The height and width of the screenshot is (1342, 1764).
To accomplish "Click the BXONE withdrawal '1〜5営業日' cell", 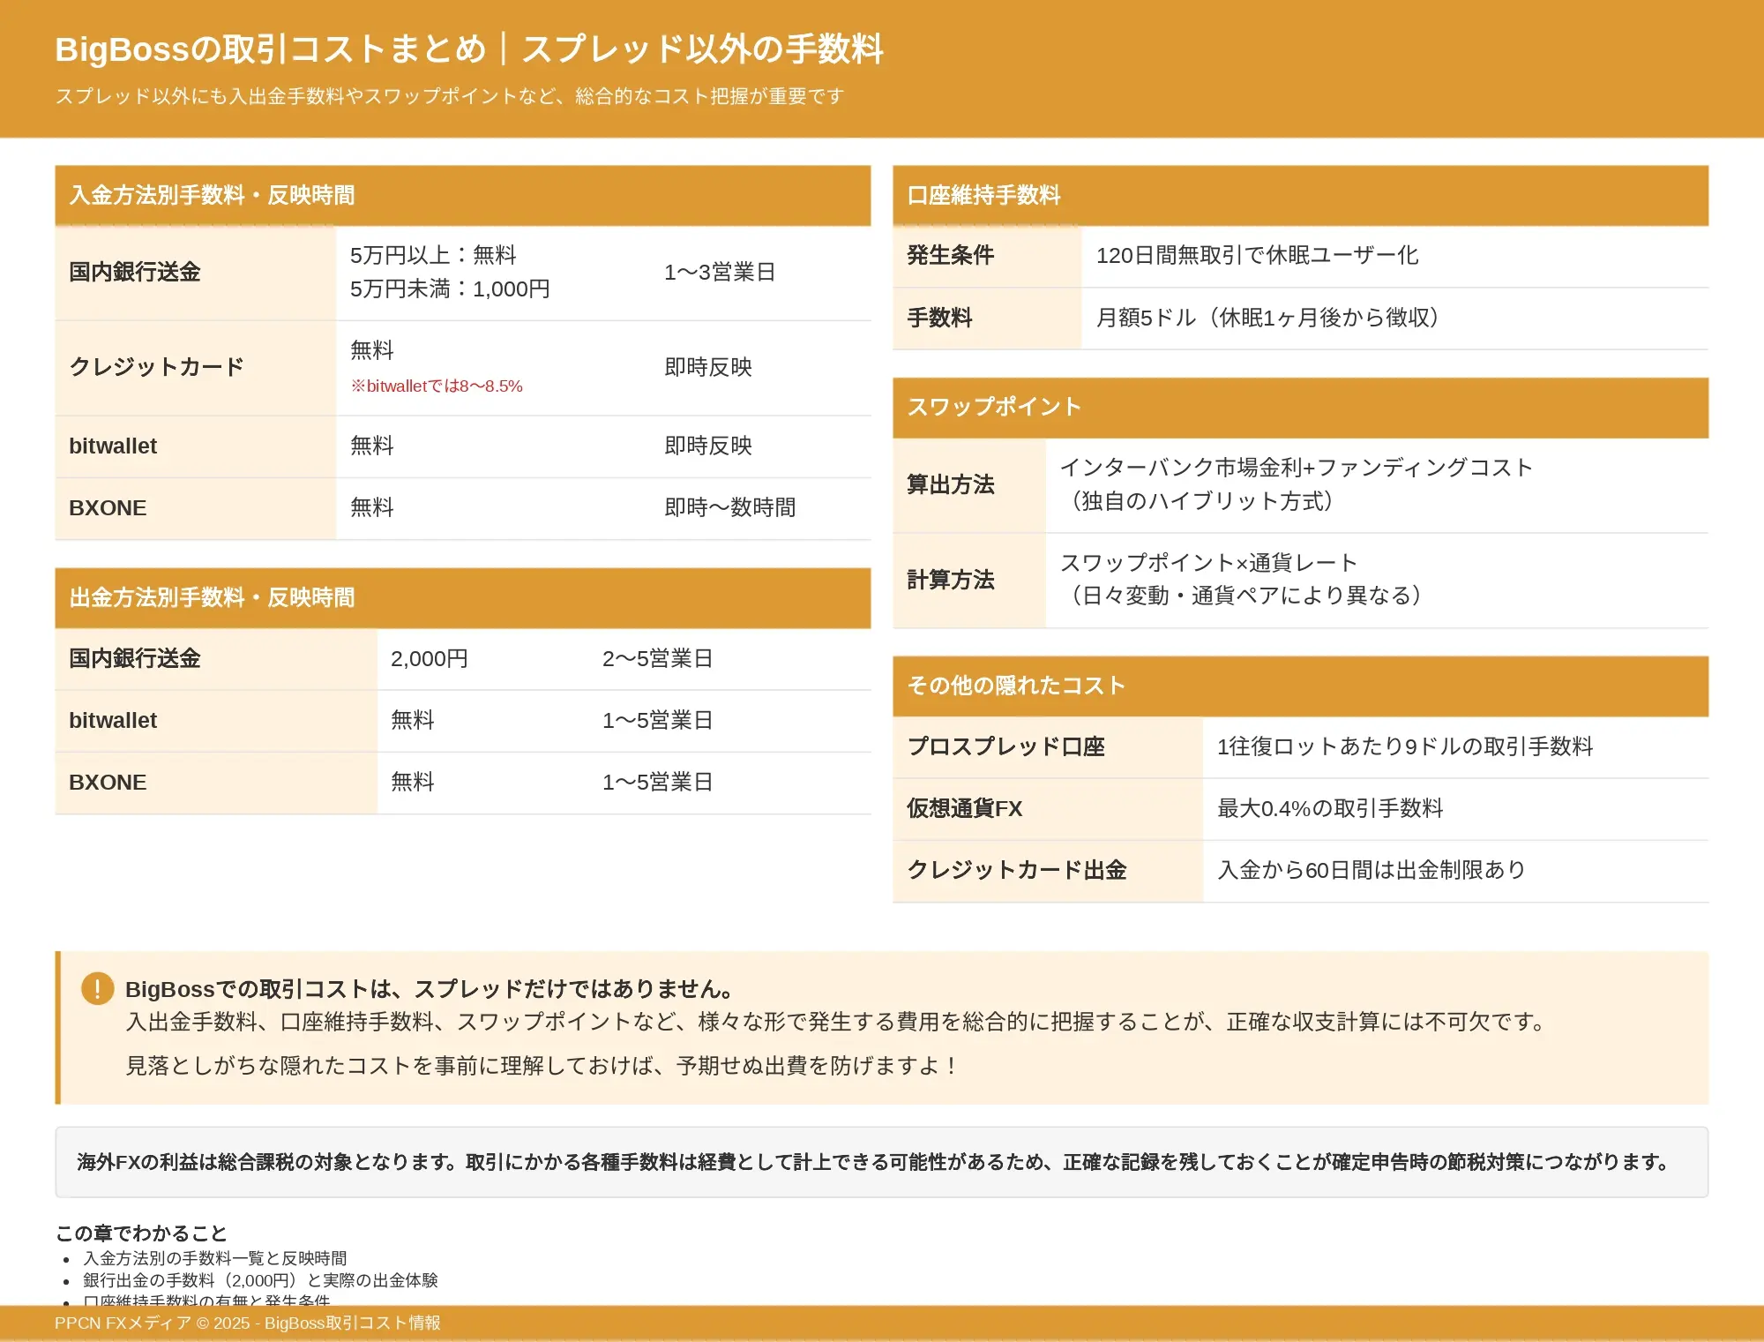I will (729, 783).
